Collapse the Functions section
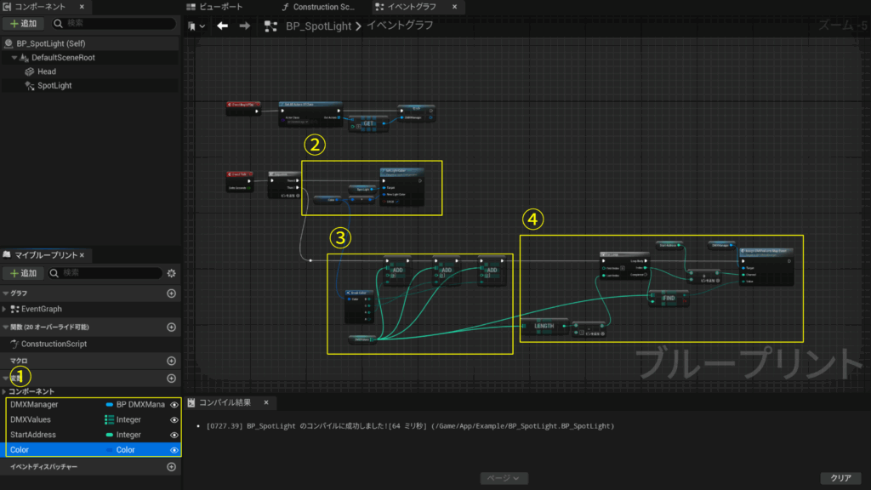This screenshot has height=490, width=871. tap(6, 328)
